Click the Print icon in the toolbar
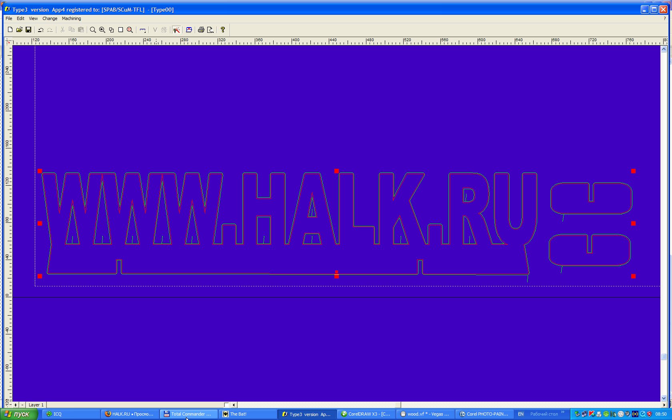This screenshot has width=672, height=420. point(201,30)
